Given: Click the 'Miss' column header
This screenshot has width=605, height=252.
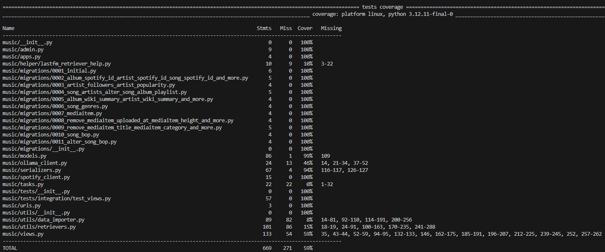Looking at the screenshot, I should tap(286, 28).
